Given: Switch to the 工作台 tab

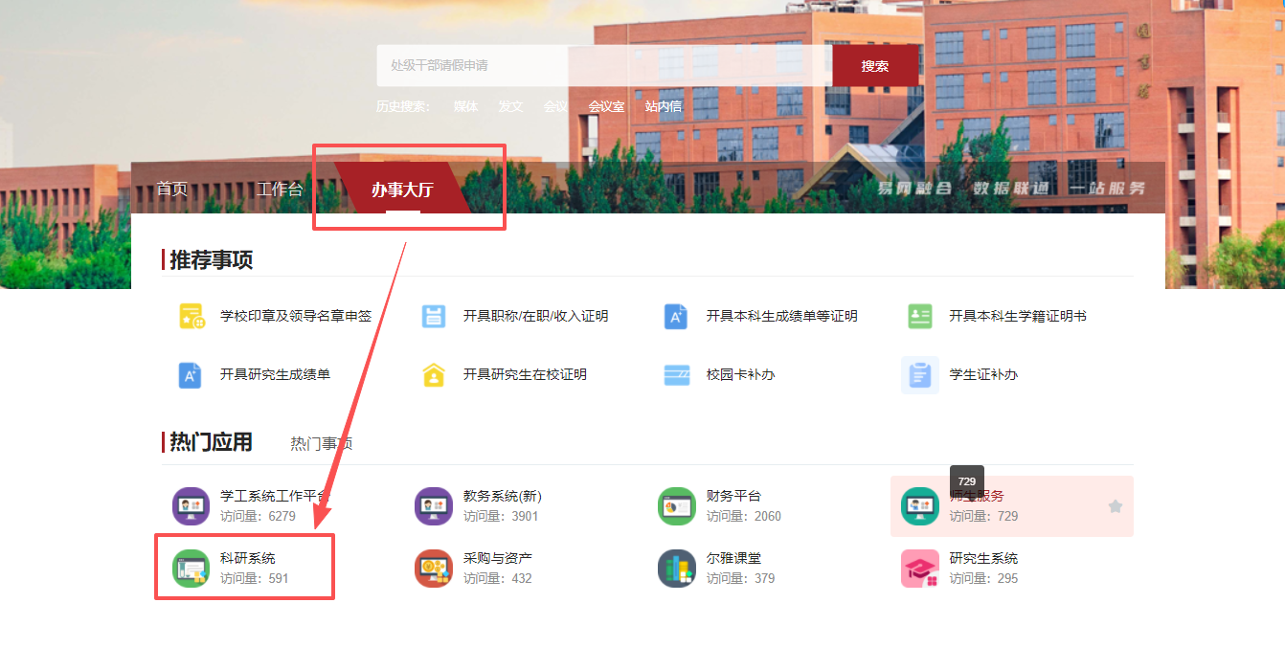Looking at the screenshot, I should 280,190.
